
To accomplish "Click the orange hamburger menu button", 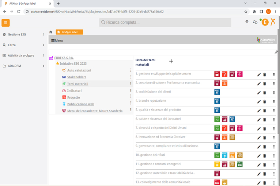I will point(5,23).
